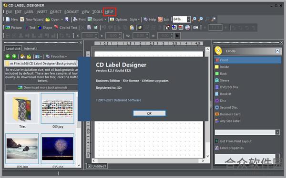Click OK in the About dialog
286x178 pixels.
point(149,113)
